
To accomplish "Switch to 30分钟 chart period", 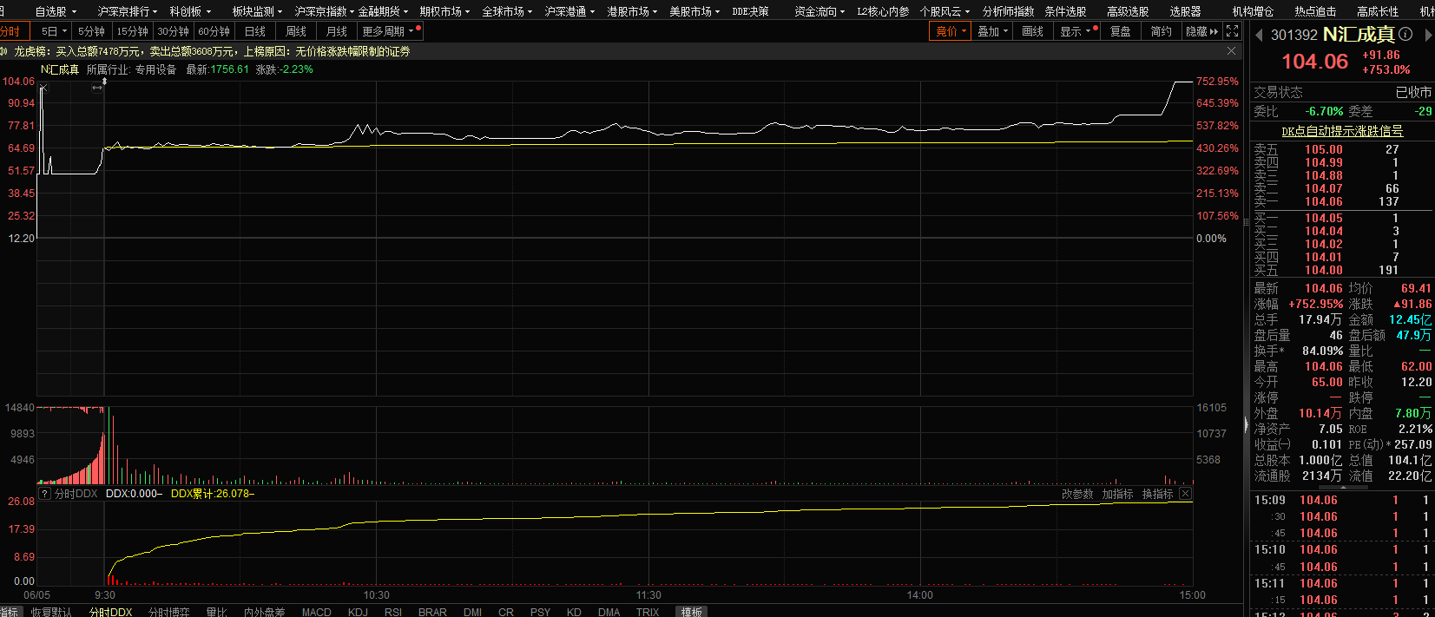I will [173, 31].
